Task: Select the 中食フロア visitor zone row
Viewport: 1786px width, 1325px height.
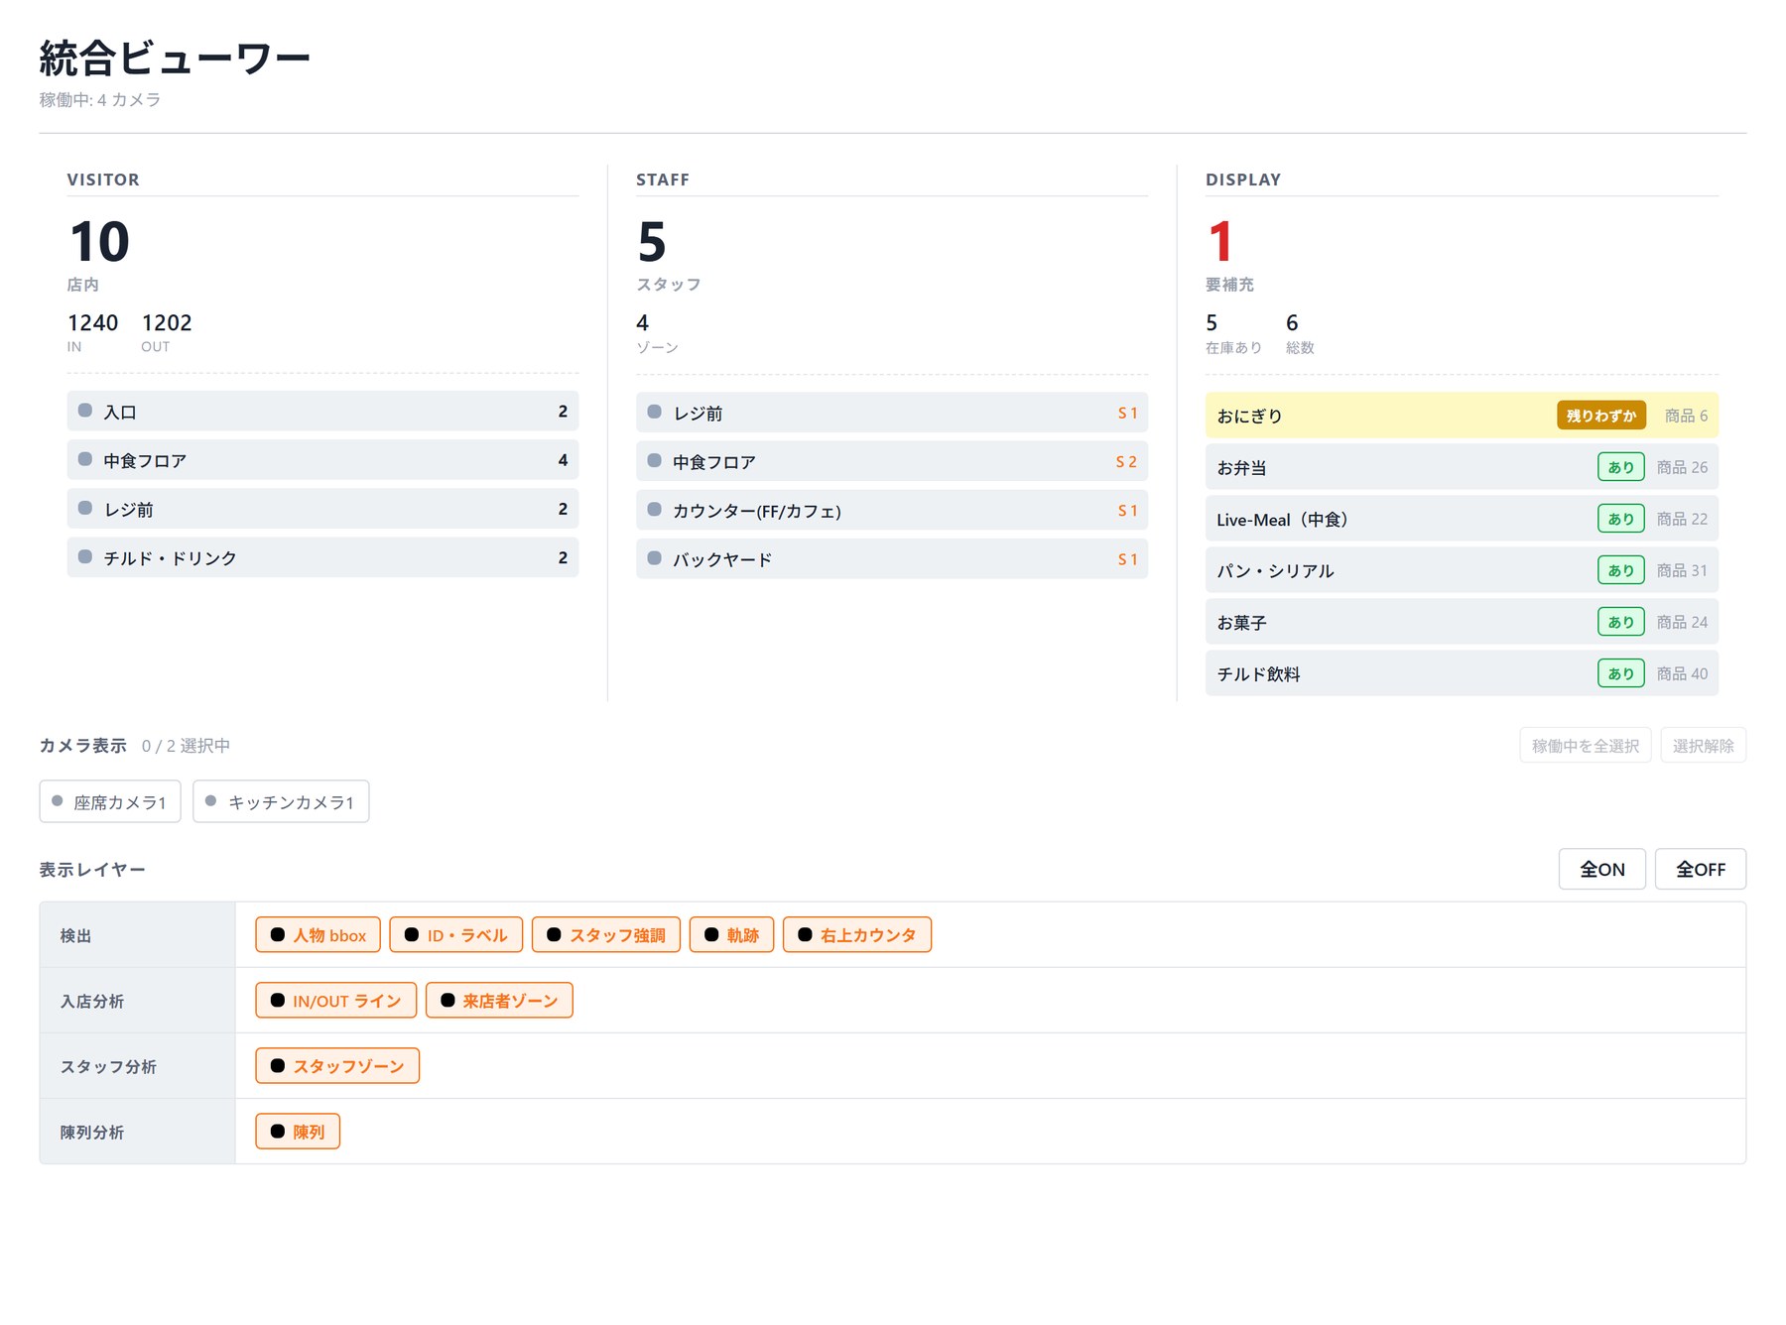Action: coord(322,460)
